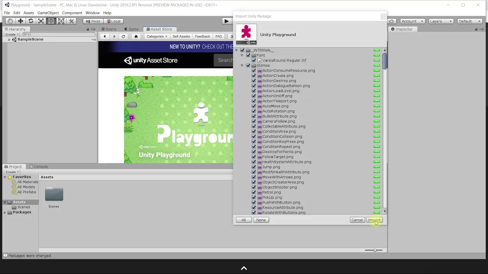Click All button in import dialog
The image size is (488, 274).
pos(244,220)
